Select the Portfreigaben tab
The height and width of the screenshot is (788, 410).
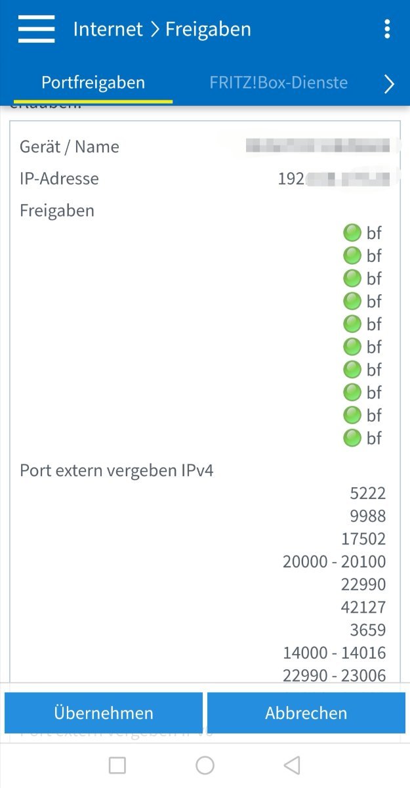[93, 83]
